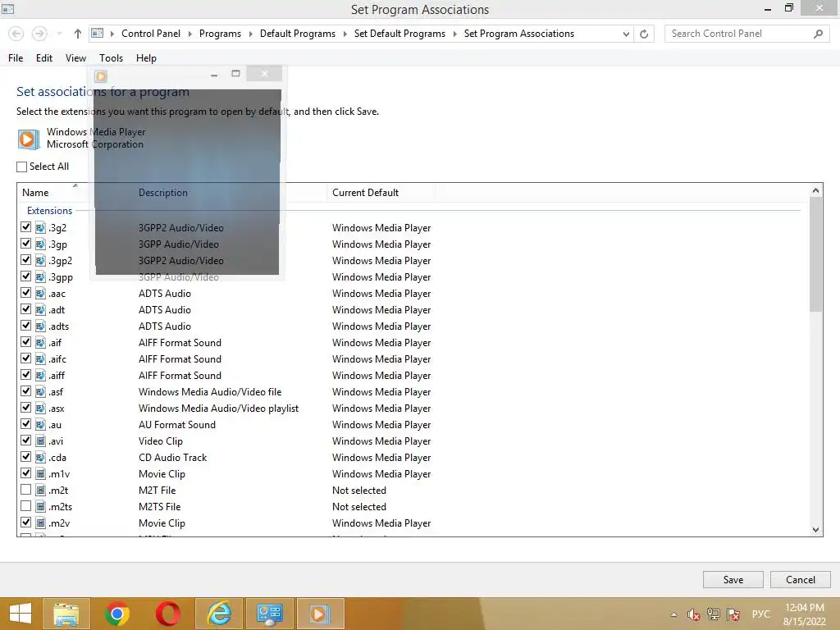The height and width of the screenshot is (630, 840).
Task: Open the View menu
Action: point(75,58)
